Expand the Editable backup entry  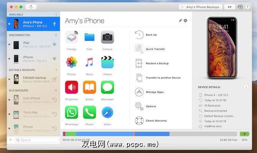click(x=9, y=79)
